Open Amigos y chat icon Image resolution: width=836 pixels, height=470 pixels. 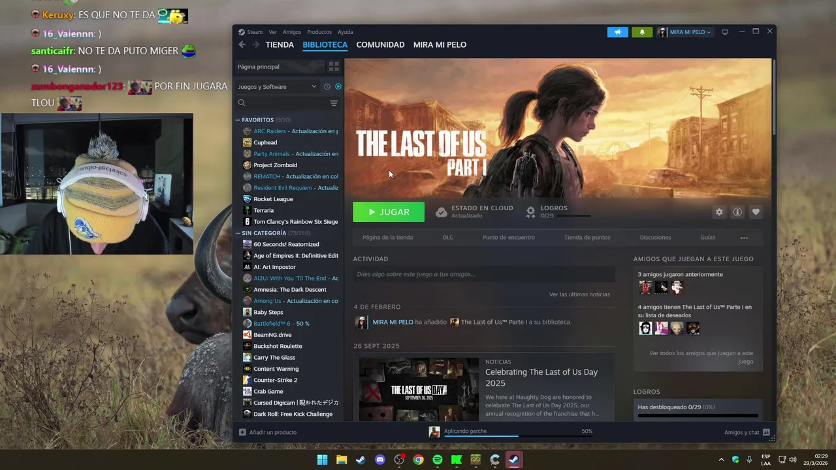click(x=766, y=432)
